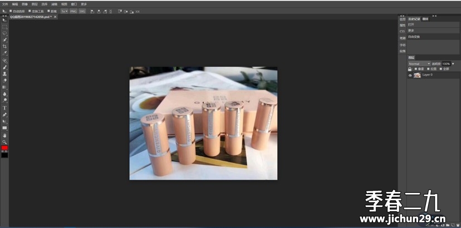
Task: Enable the 全部 lock all checkbox
Action: 440,69
